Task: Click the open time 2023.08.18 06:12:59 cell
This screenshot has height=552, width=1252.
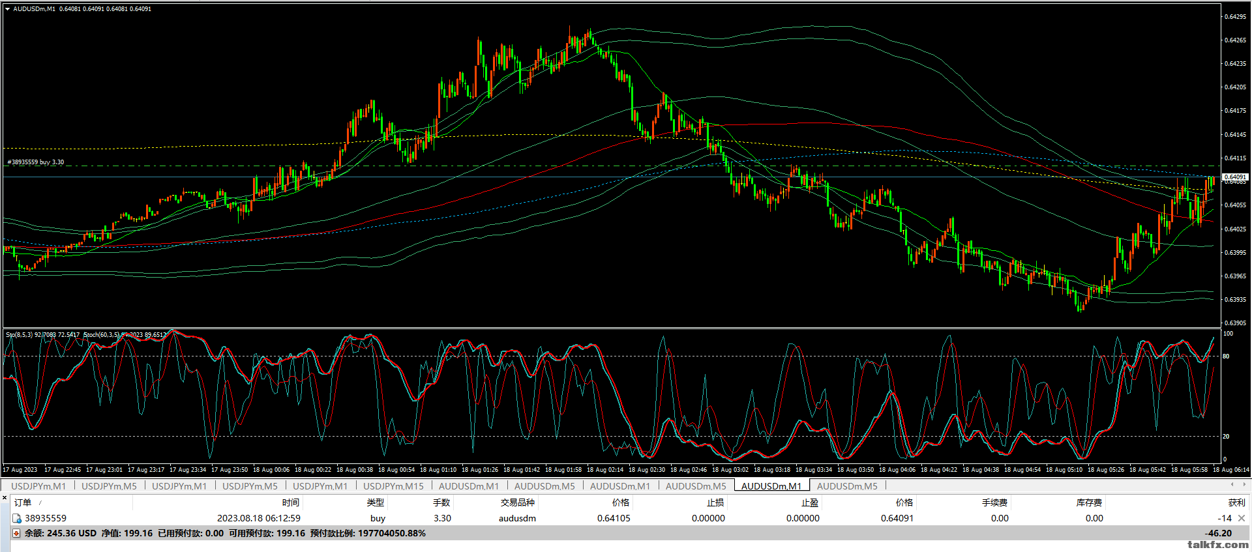Action: pos(259,518)
